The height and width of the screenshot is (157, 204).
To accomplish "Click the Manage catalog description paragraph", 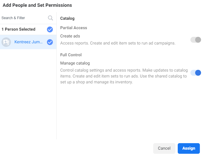I will coord(123,76).
